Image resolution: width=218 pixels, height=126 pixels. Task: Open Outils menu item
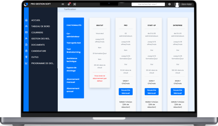pyautogui.click(x=35, y=57)
